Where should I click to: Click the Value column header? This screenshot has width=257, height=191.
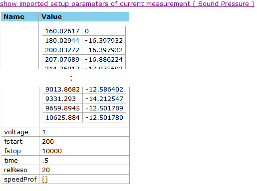(84, 16)
